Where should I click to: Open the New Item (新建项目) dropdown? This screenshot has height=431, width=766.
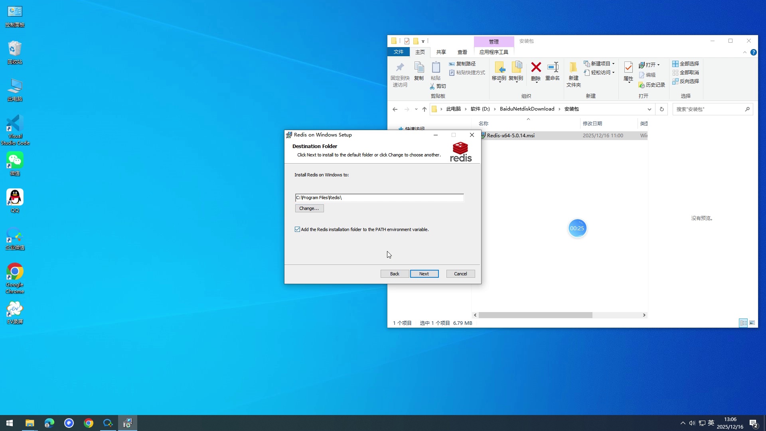[x=600, y=64]
